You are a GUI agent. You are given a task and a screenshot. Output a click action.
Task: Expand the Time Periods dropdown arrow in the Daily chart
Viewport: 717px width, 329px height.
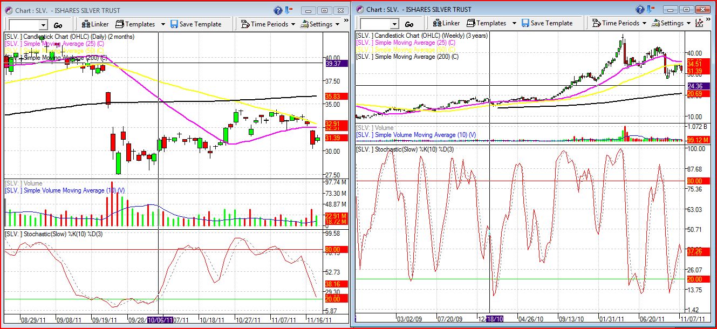click(x=293, y=24)
